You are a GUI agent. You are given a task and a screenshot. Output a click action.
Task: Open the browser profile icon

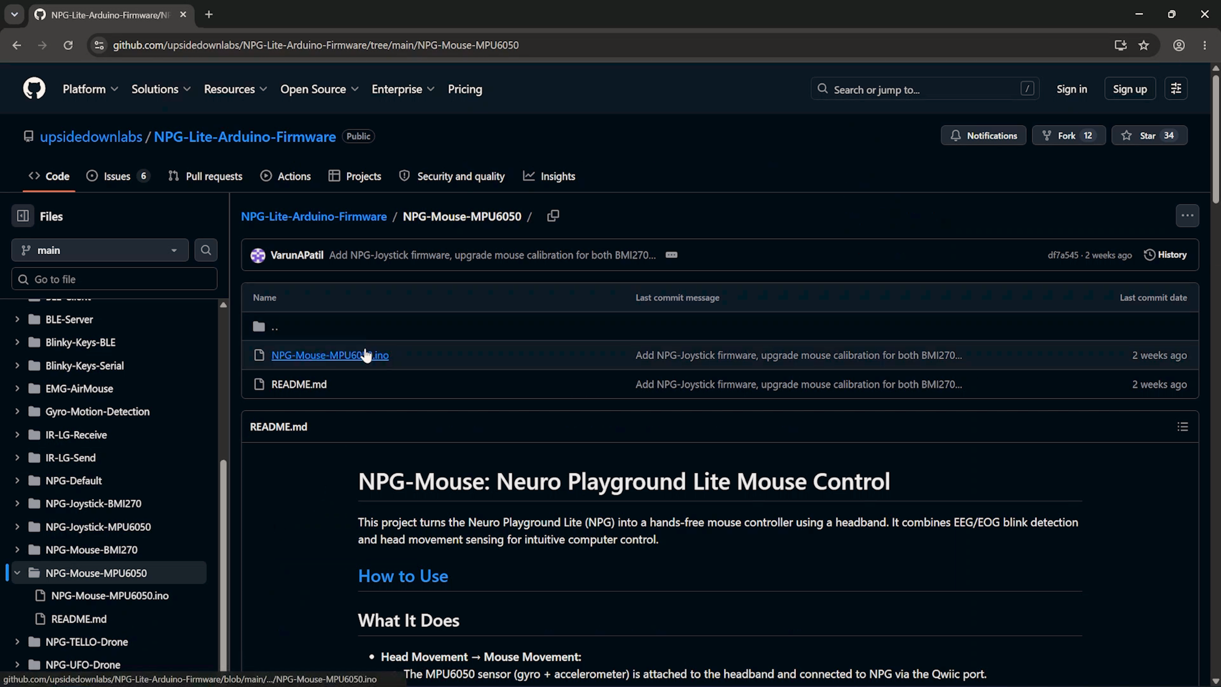click(1179, 45)
